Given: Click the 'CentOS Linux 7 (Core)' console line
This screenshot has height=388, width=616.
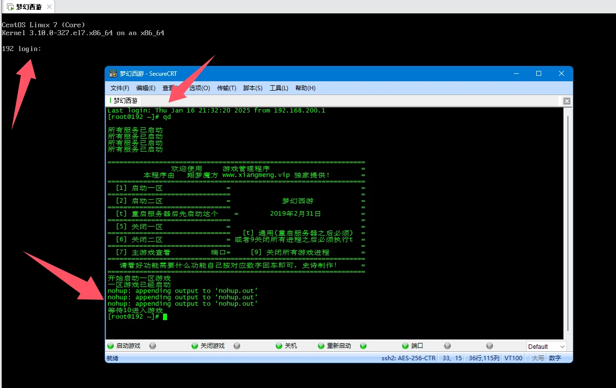Looking at the screenshot, I should pyautogui.click(x=44, y=25).
